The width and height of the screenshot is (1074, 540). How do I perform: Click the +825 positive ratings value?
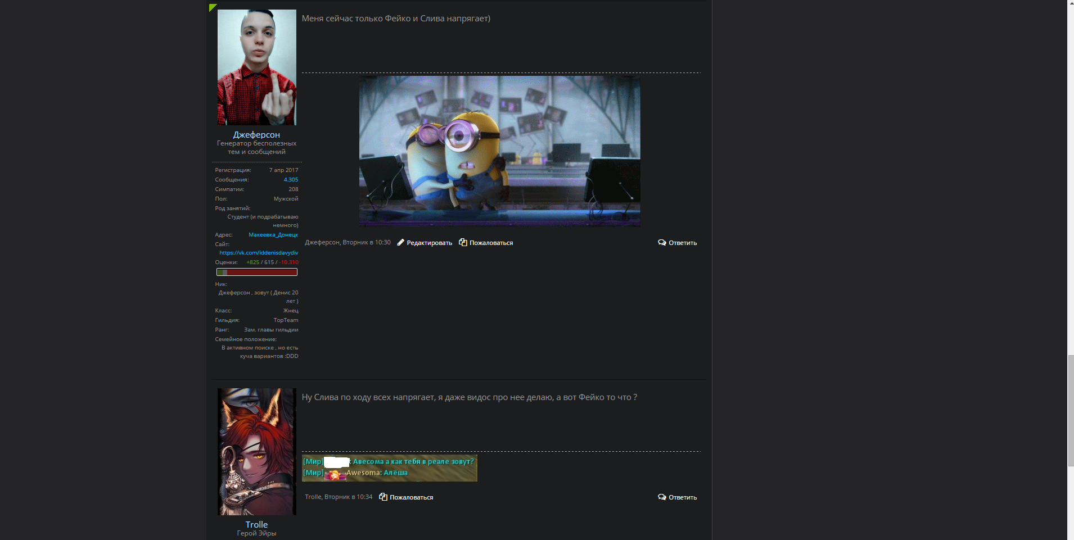pyautogui.click(x=253, y=262)
